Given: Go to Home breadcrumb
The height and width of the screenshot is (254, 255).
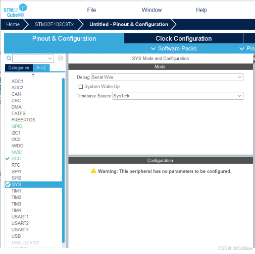Looking at the screenshot, I should pos(13,24).
